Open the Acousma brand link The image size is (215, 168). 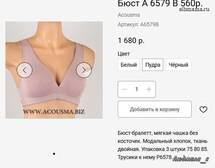(x=129, y=15)
